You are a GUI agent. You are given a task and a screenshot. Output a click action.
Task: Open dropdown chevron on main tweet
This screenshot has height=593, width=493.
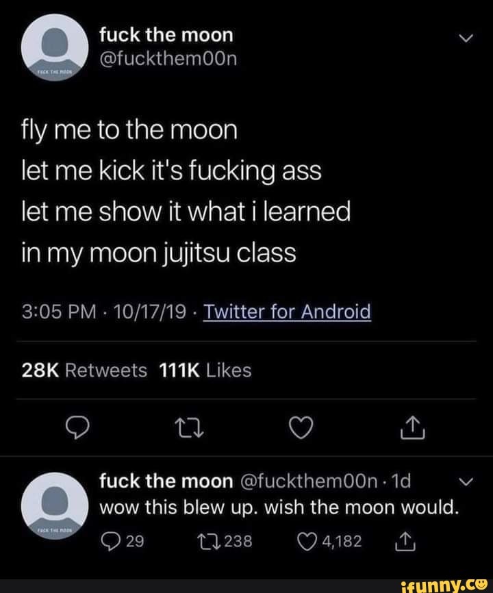[466, 39]
